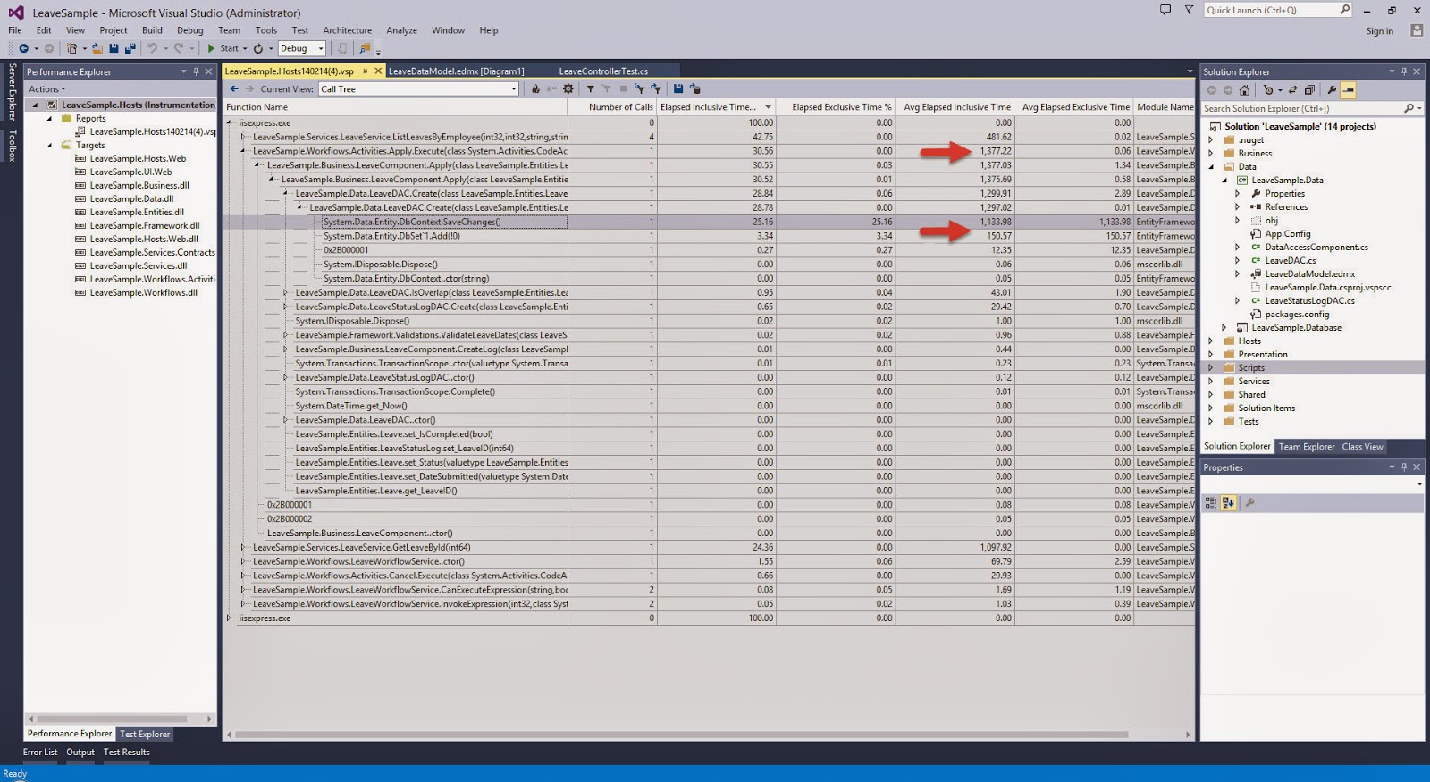Switch to LeaveControllerTest.cs tab
Image resolution: width=1430 pixels, height=782 pixels.
(x=603, y=71)
